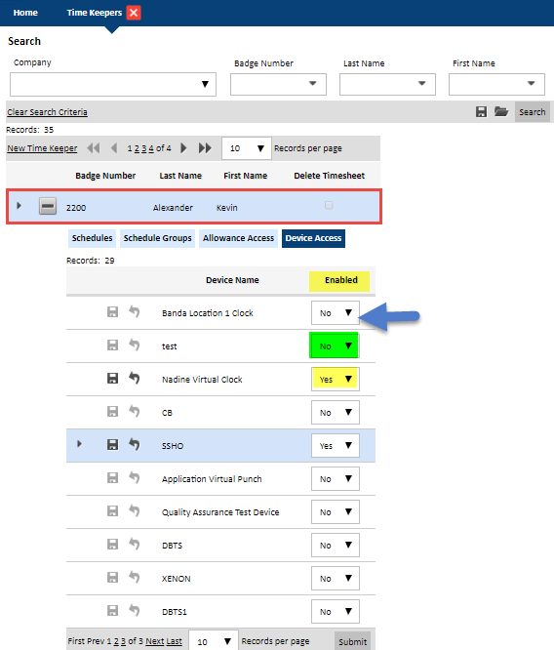Click the Submit button

click(353, 641)
